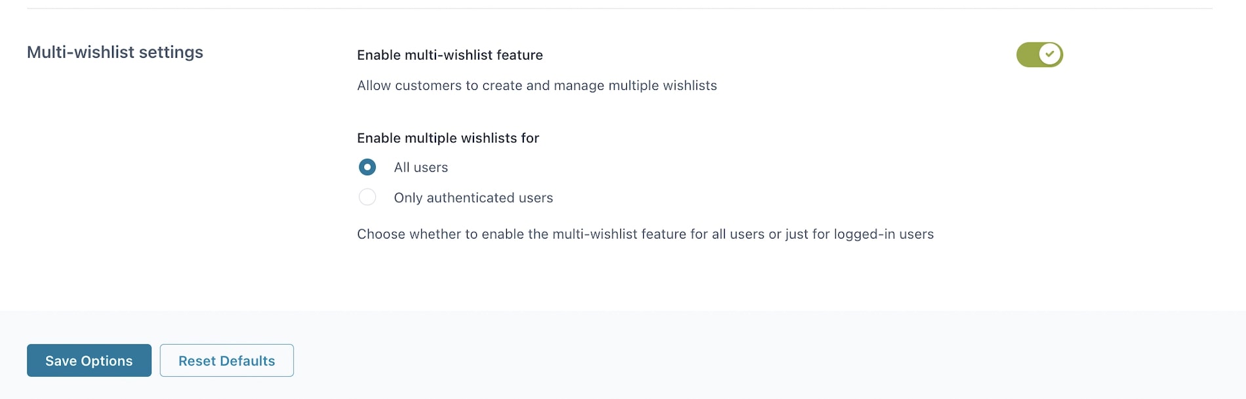Image resolution: width=1246 pixels, height=399 pixels.
Task: Click the empty circle beside Only authenticated users
Action: (x=367, y=197)
